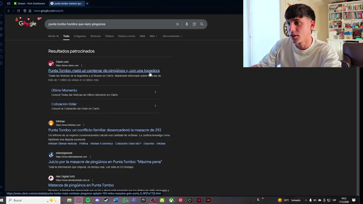Open the notifications center

tap(354, 200)
